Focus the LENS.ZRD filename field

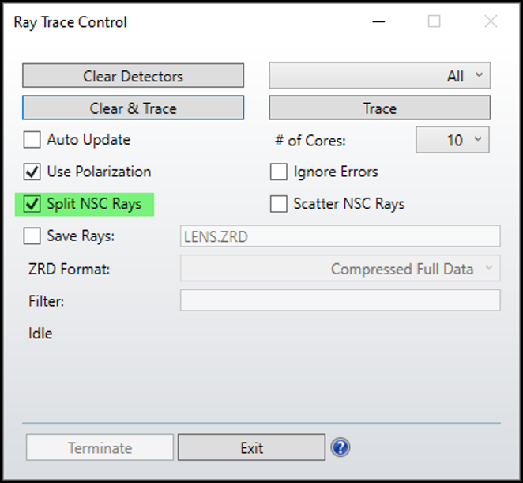pos(341,236)
